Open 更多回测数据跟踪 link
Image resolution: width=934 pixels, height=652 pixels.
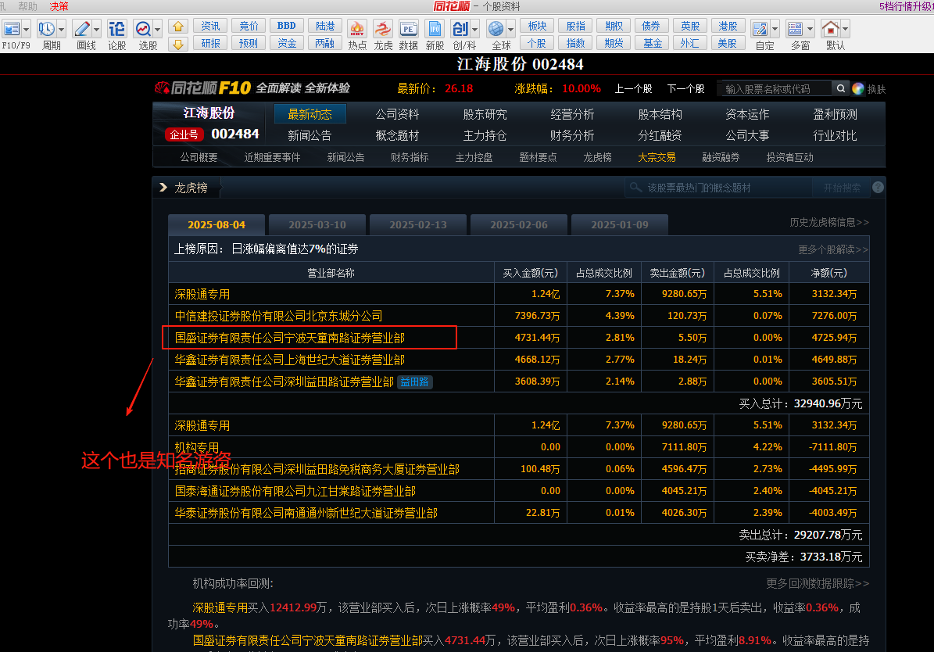click(818, 583)
